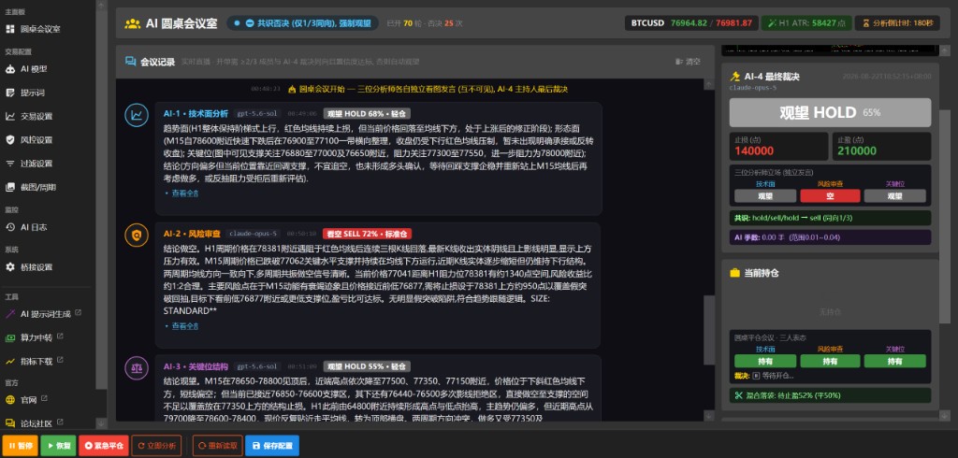
Task: Click the 指标下载 yellow trend icon
Action: coord(9,361)
